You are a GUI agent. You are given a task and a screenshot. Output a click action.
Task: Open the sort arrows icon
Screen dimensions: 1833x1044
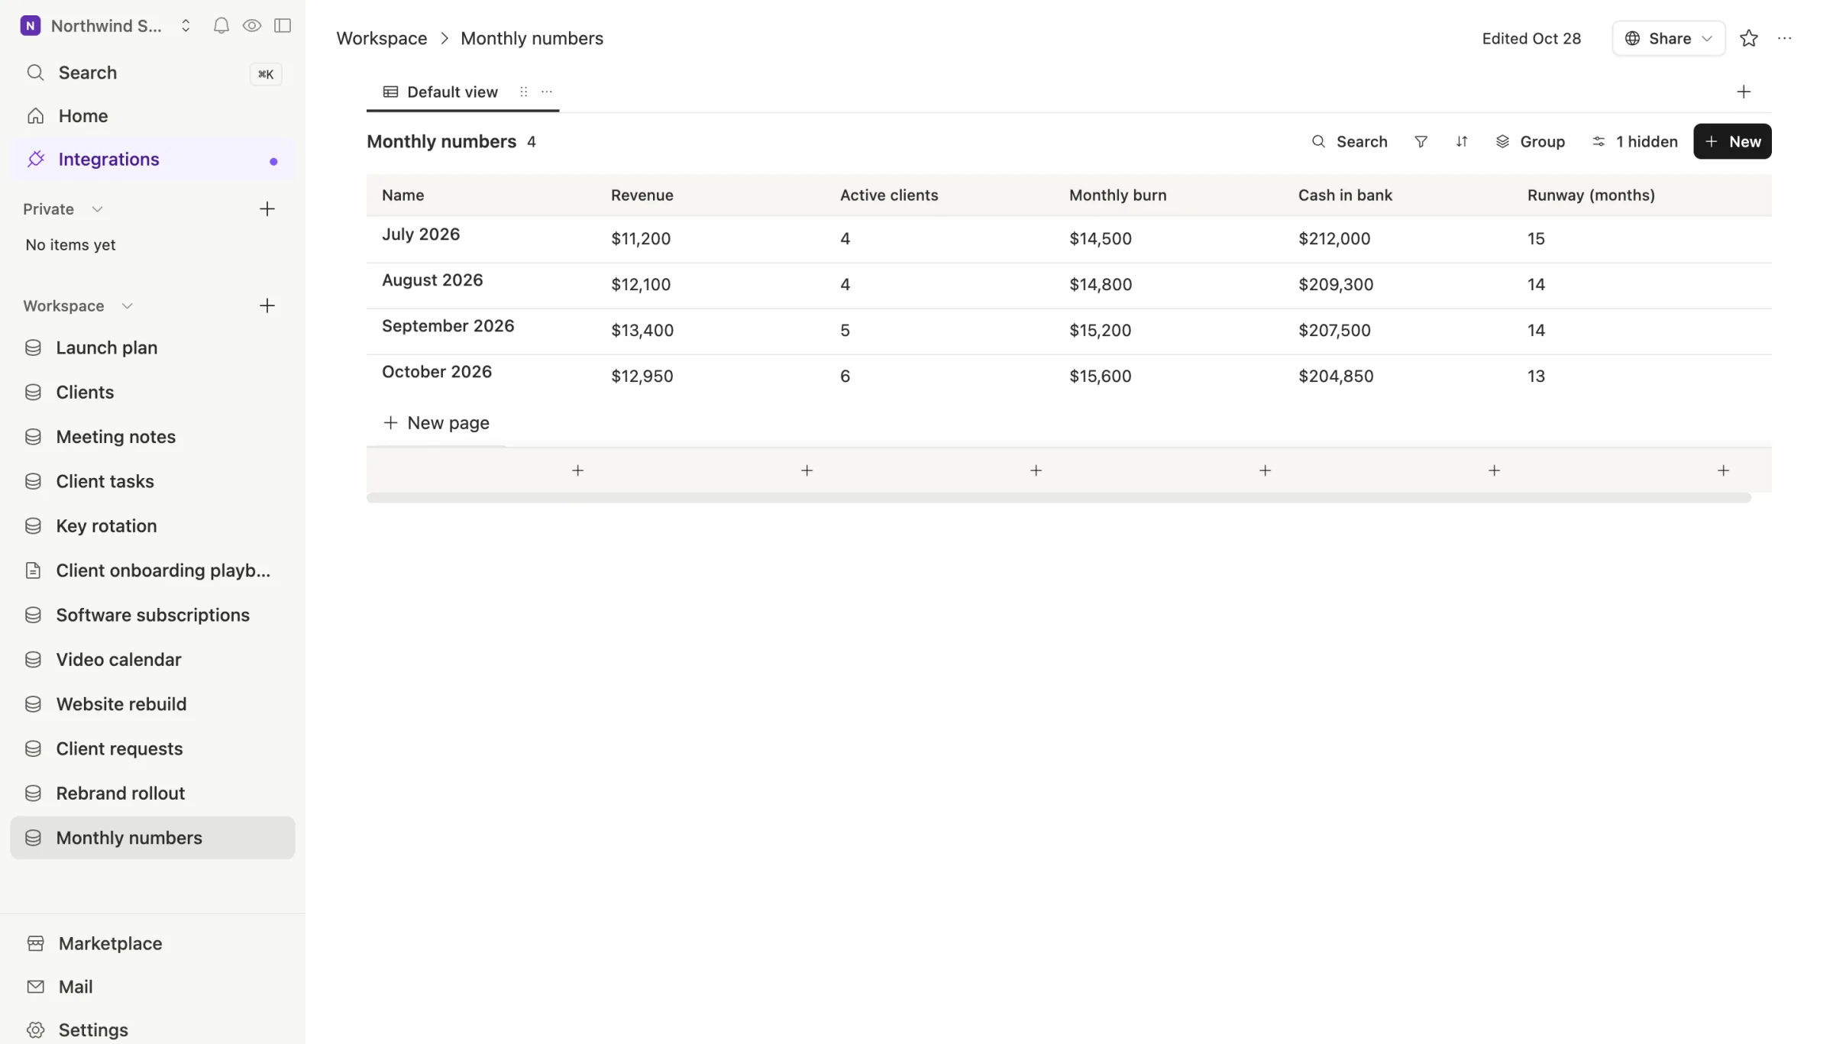[x=1461, y=142]
